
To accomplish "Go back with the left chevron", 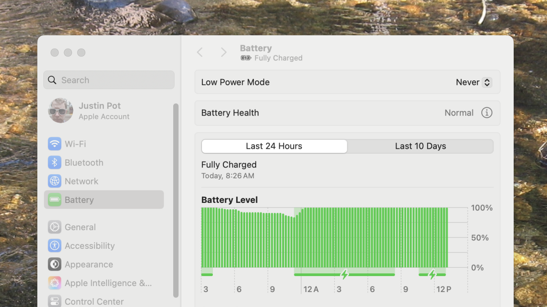I will tap(200, 52).
